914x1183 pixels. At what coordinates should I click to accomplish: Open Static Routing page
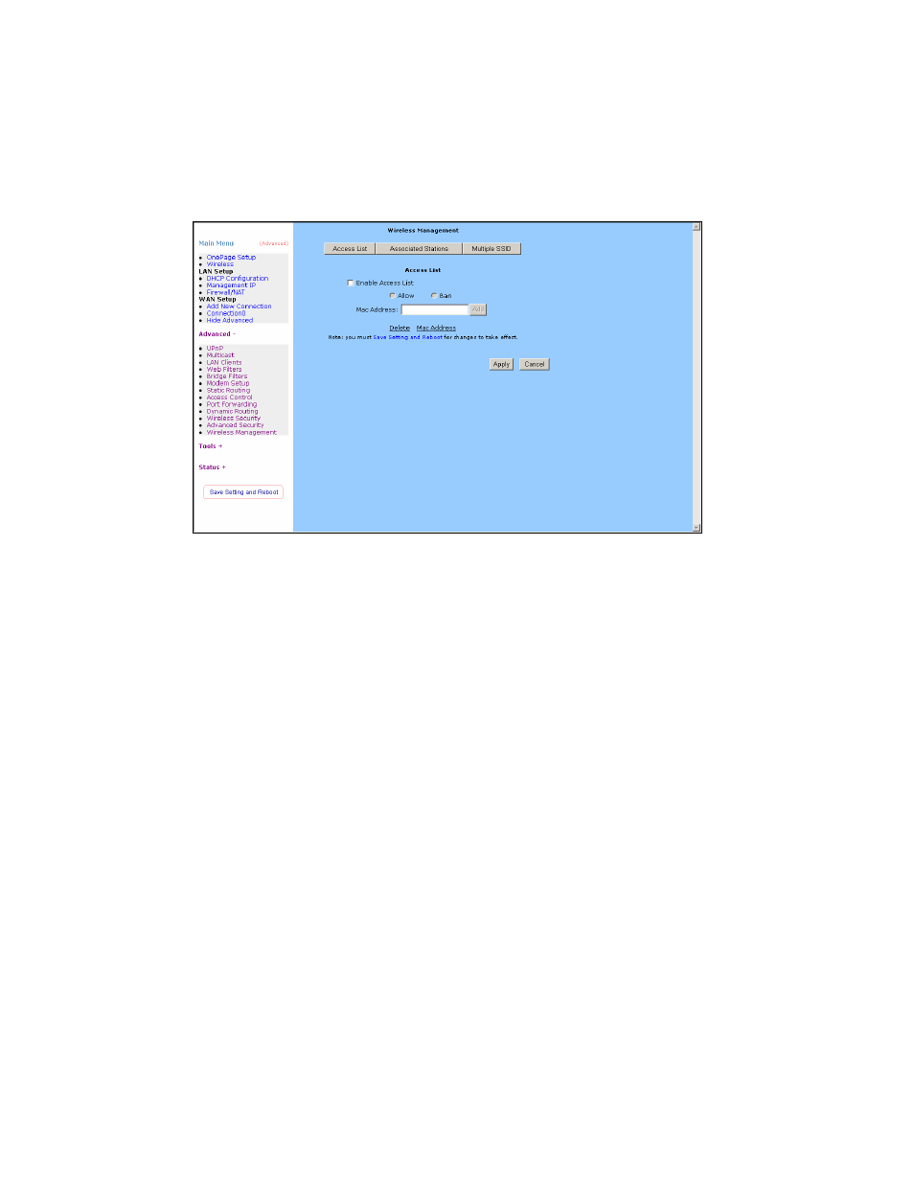point(229,391)
